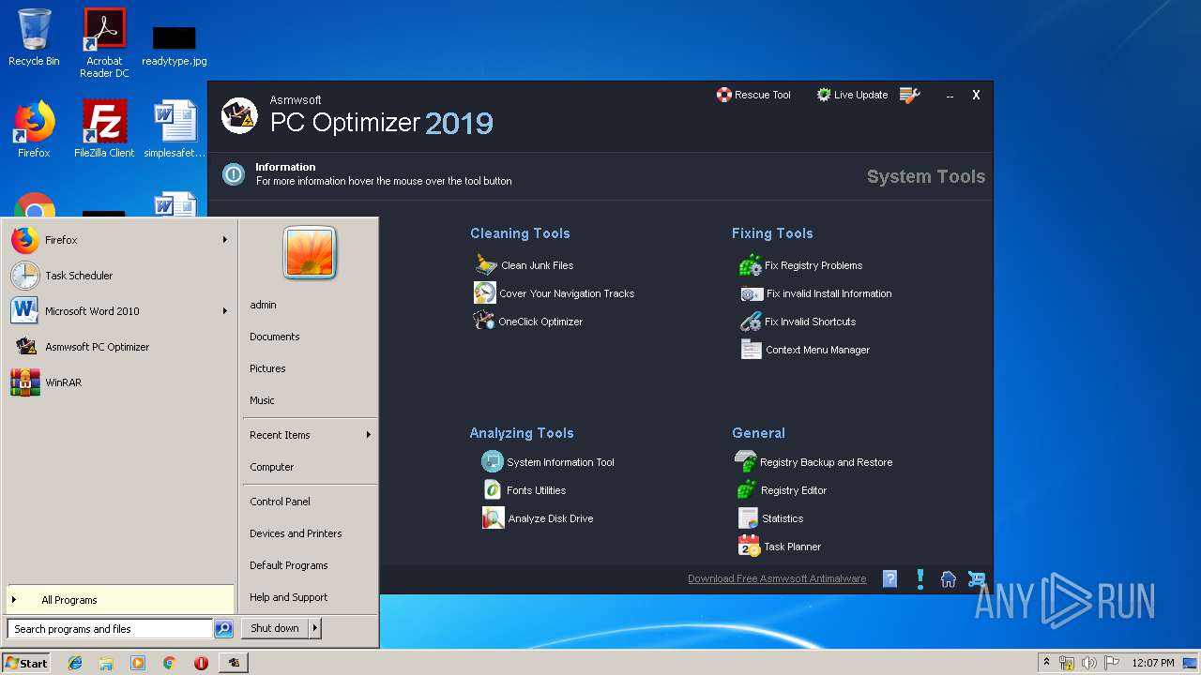Select readytype.jpg desktop file
This screenshot has height=675, width=1201.
[175, 46]
